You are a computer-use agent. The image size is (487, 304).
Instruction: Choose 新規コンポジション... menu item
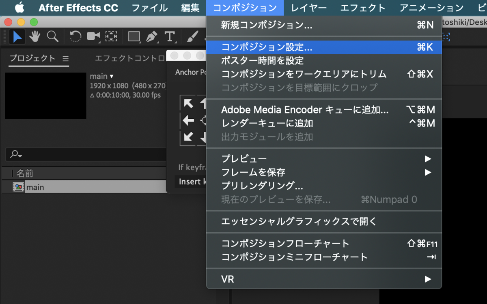[324, 25]
